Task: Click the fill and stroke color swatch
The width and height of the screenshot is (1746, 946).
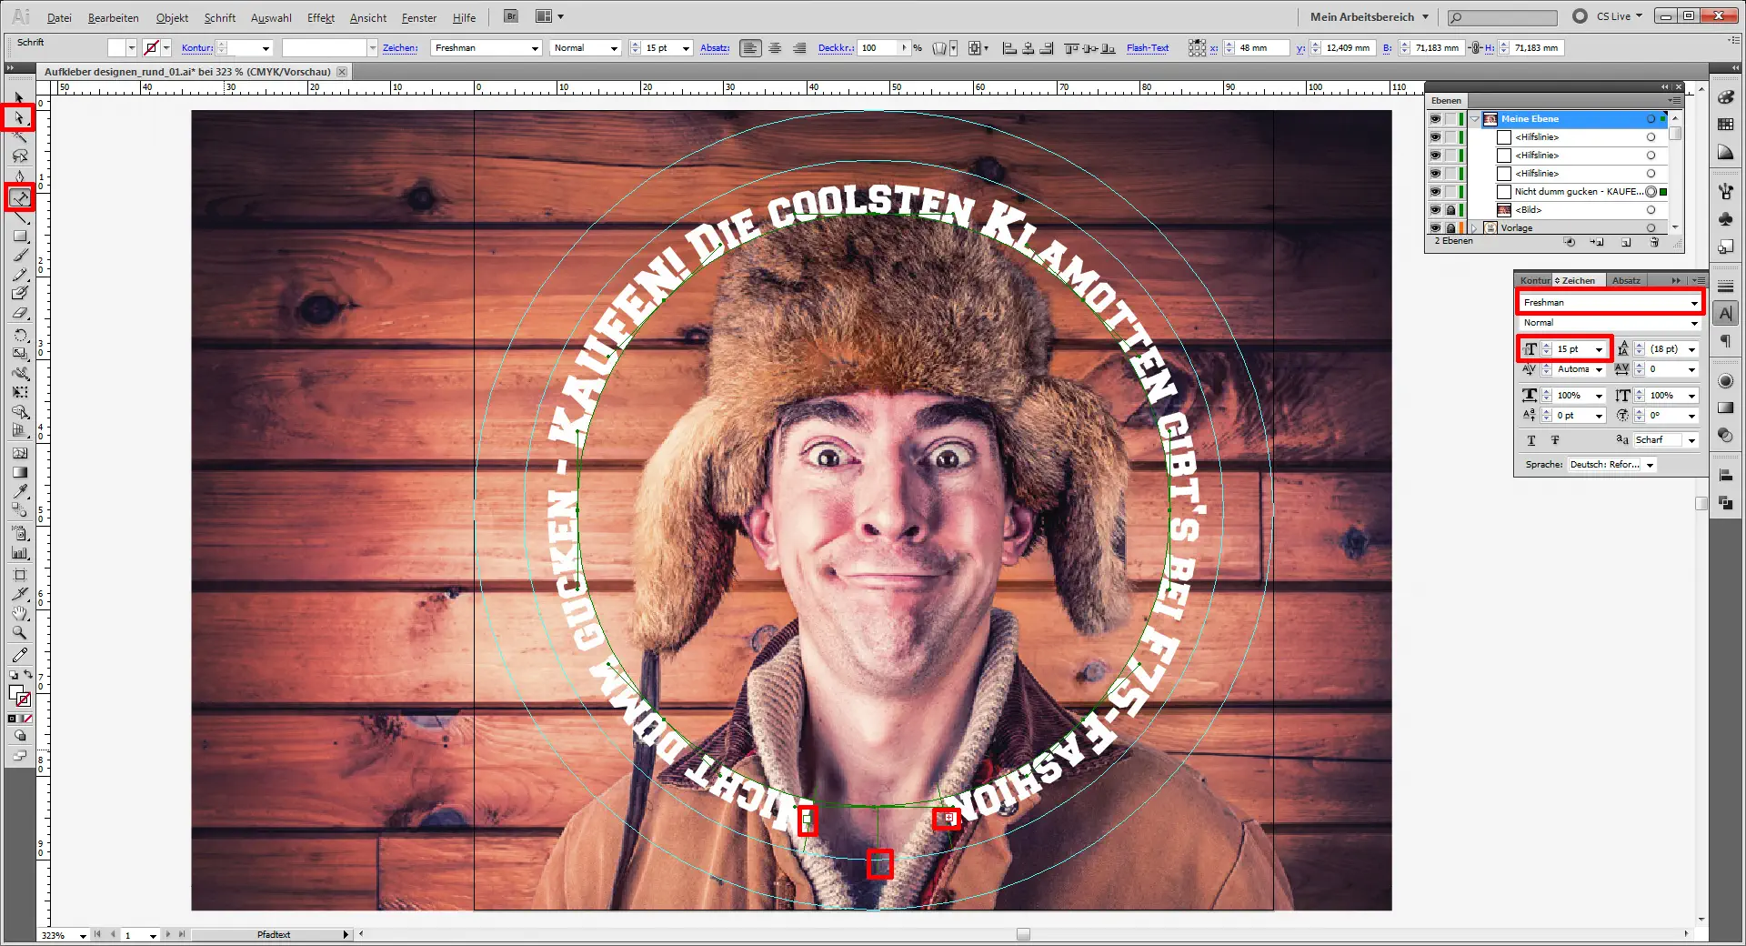Action: (x=18, y=696)
